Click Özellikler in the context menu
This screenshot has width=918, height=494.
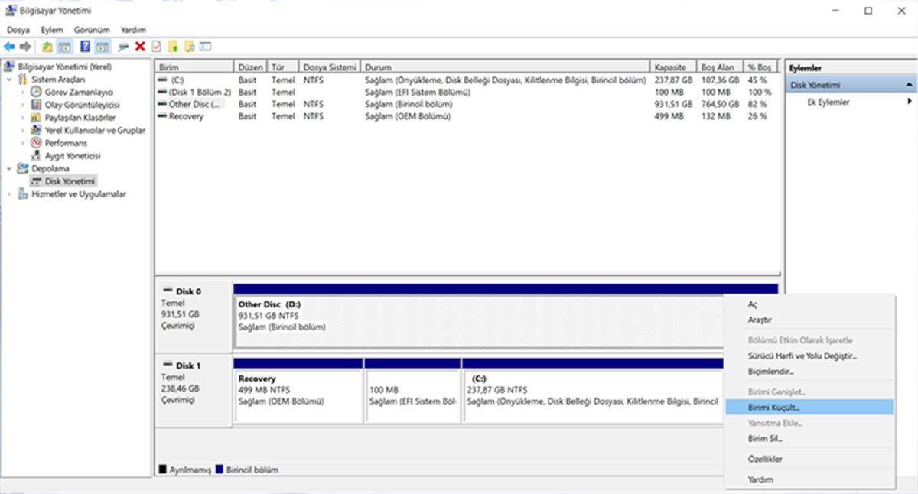click(765, 459)
